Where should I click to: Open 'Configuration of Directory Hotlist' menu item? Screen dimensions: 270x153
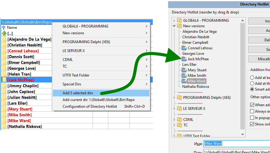90,106
